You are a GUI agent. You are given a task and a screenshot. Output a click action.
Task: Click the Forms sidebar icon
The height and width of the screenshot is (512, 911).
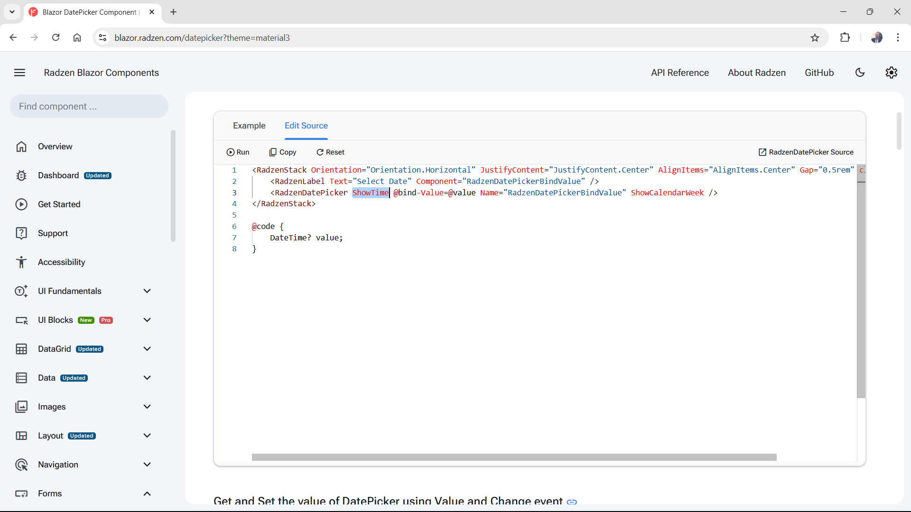[21, 494]
